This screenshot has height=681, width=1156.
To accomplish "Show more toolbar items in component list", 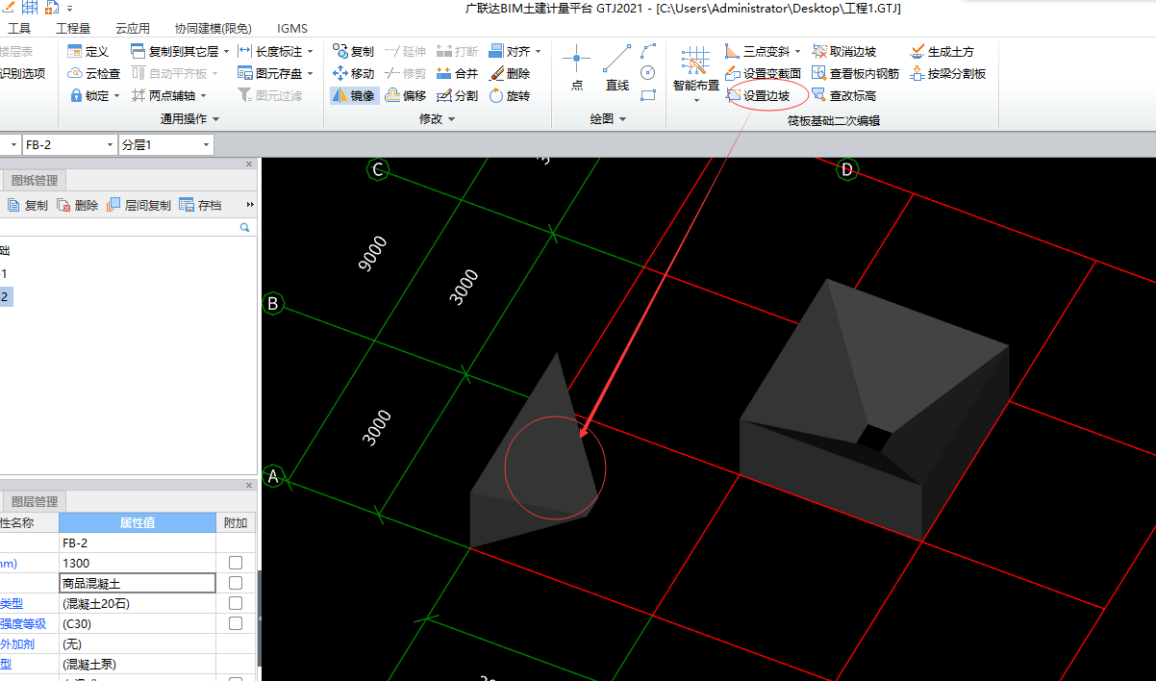I will (251, 205).
